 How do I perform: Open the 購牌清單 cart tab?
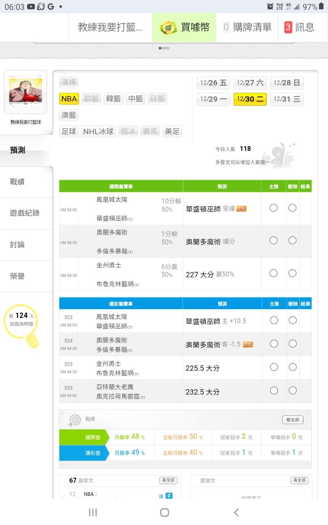[248, 27]
